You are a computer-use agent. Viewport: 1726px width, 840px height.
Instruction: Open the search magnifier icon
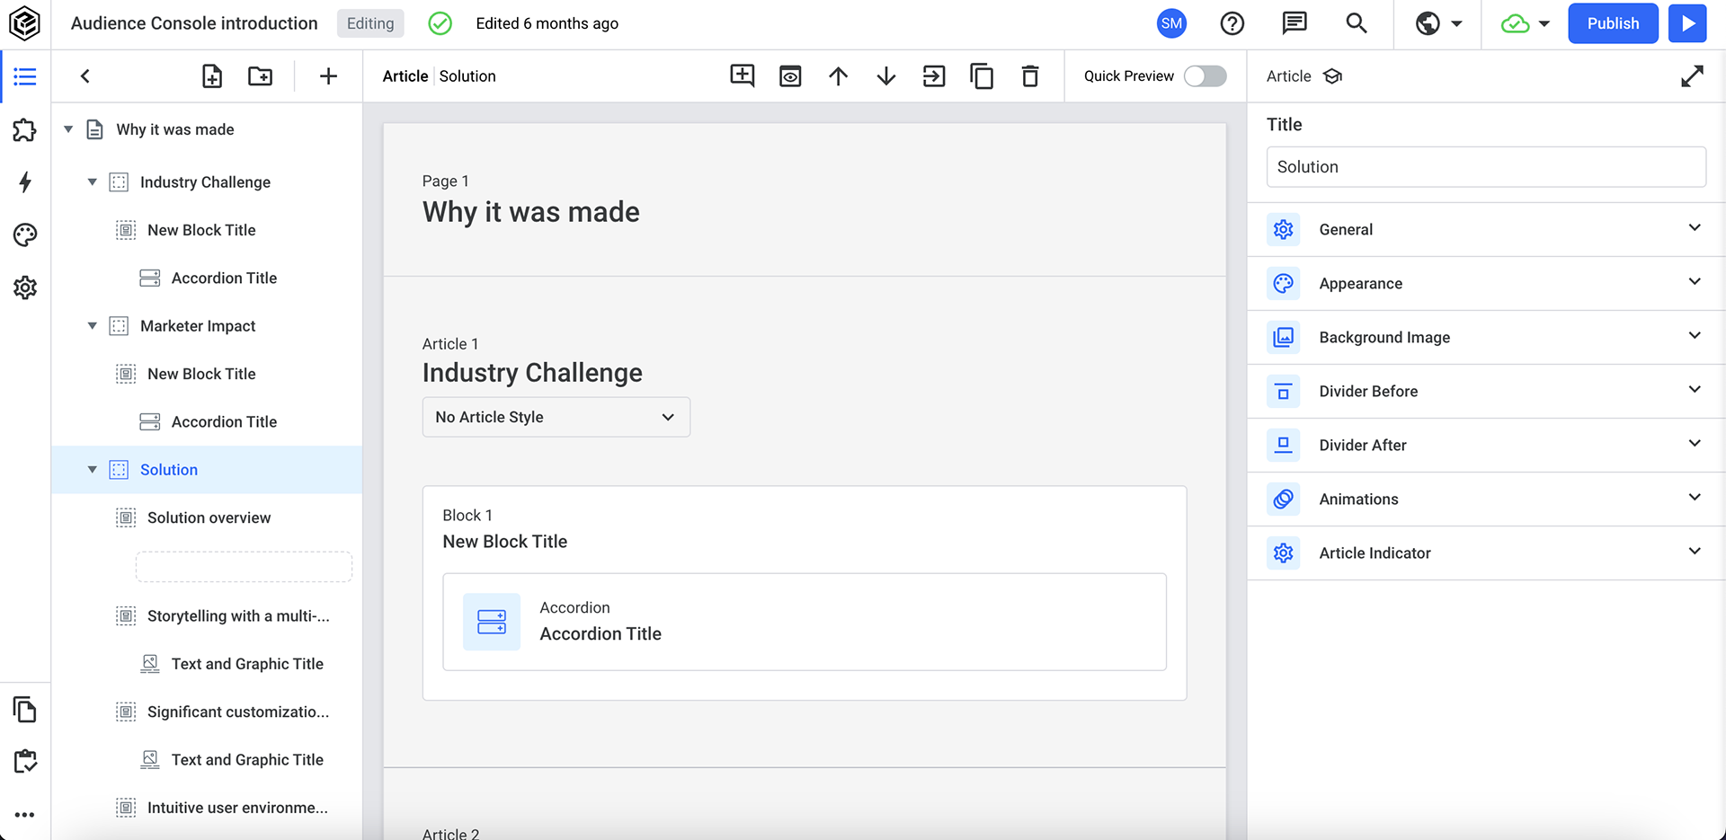(x=1357, y=23)
